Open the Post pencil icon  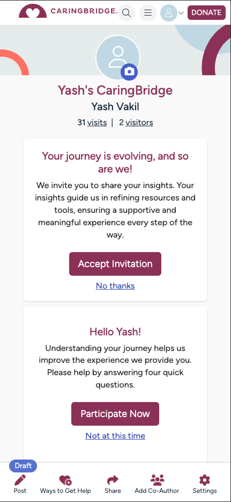click(20, 480)
